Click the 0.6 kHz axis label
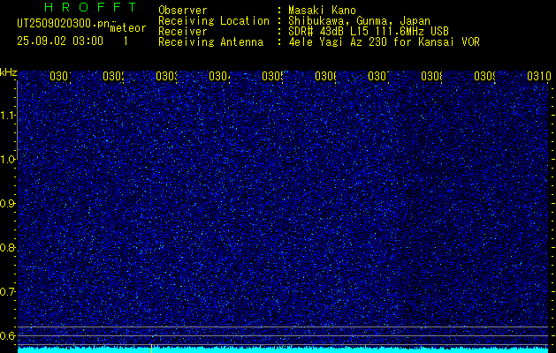556x353 pixels. (x=8, y=335)
